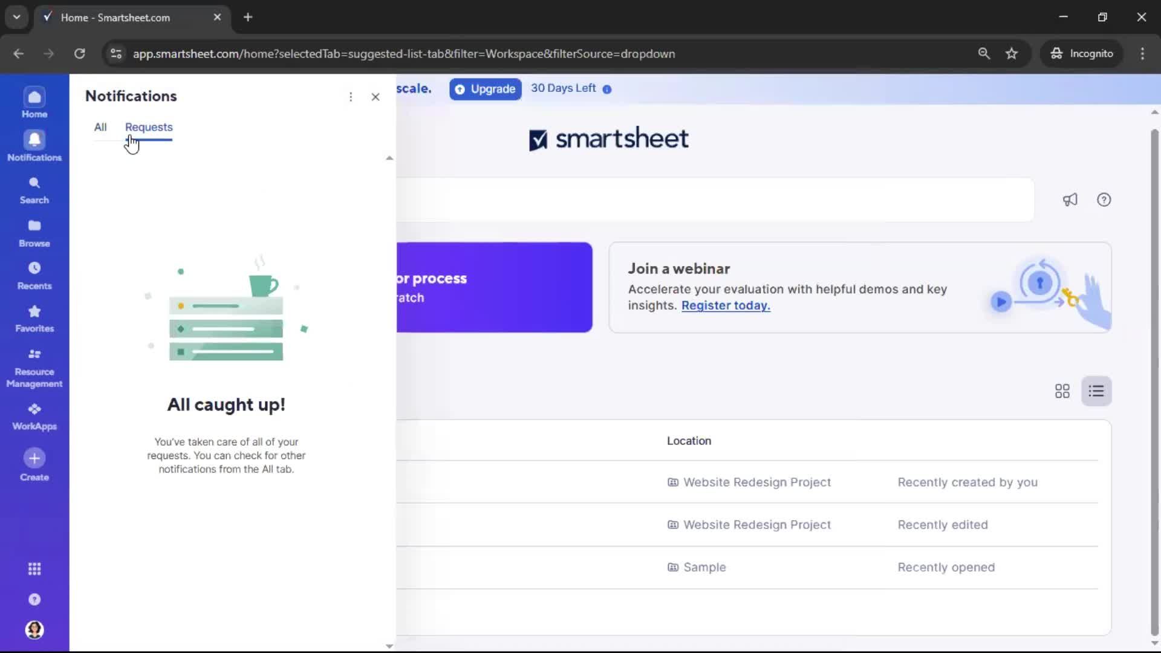This screenshot has width=1161, height=653.
Task: Click the Upgrade button
Action: tap(485, 89)
